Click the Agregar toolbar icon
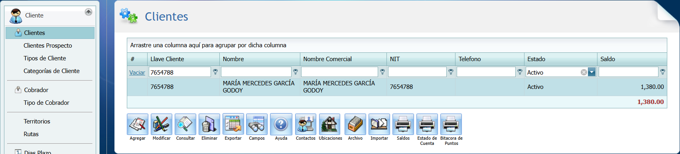This screenshot has width=680, height=154. coord(138,124)
